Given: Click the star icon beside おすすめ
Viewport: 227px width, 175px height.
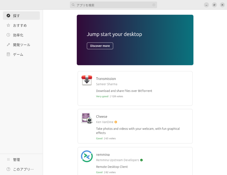Looking at the screenshot, I should pos(9,25).
